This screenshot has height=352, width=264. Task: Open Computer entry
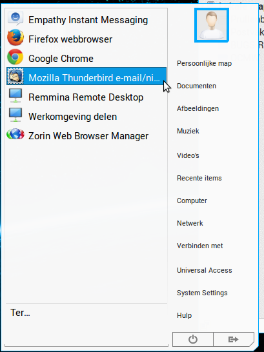[x=192, y=200]
